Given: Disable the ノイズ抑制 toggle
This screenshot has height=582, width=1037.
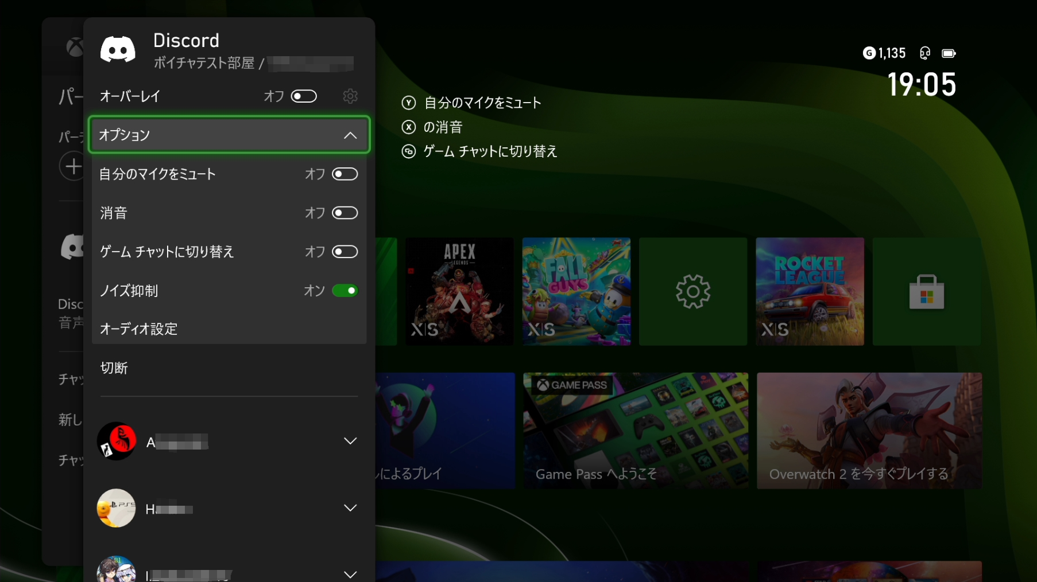Looking at the screenshot, I should [x=345, y=291].
